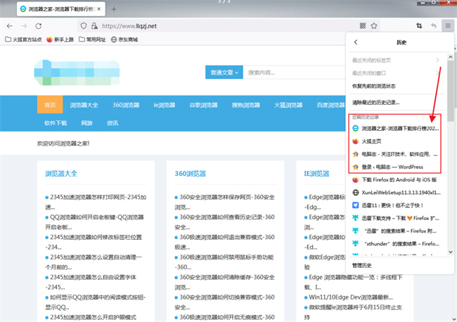
Task: Open a new tab with plus button
Action: point(114,9)
